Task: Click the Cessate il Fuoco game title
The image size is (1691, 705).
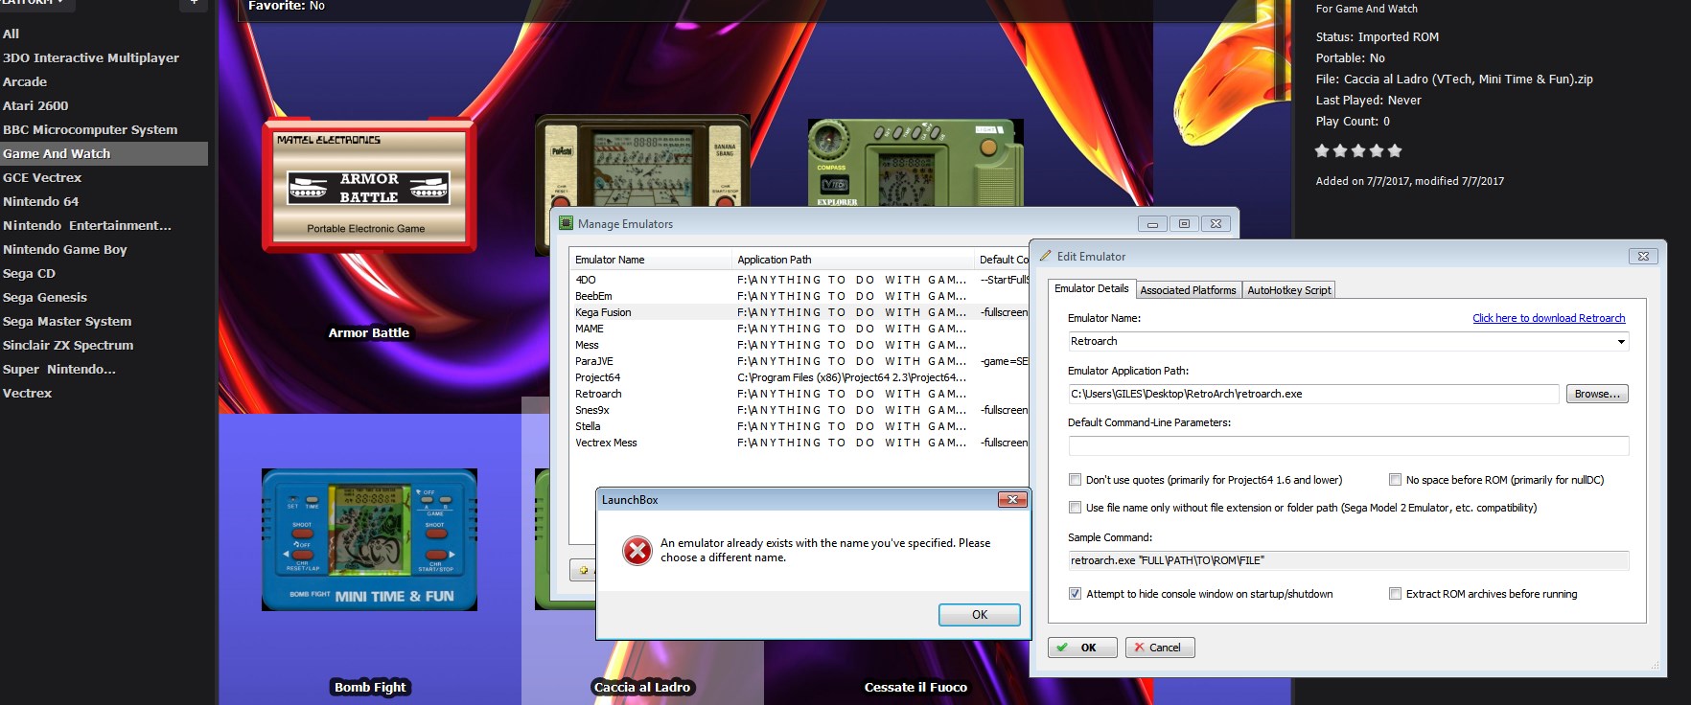Action: (915, 687)
